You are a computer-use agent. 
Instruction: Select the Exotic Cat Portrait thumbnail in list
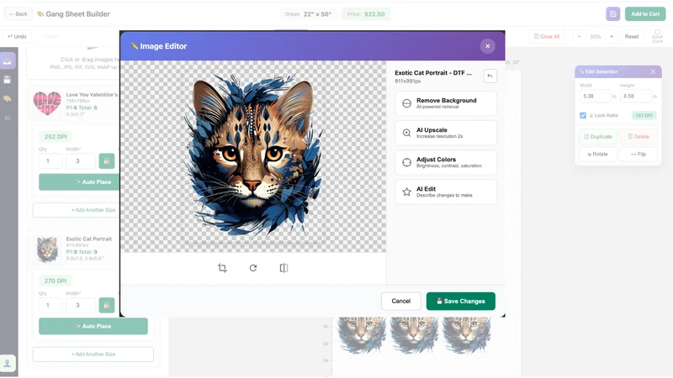point(47,249)
